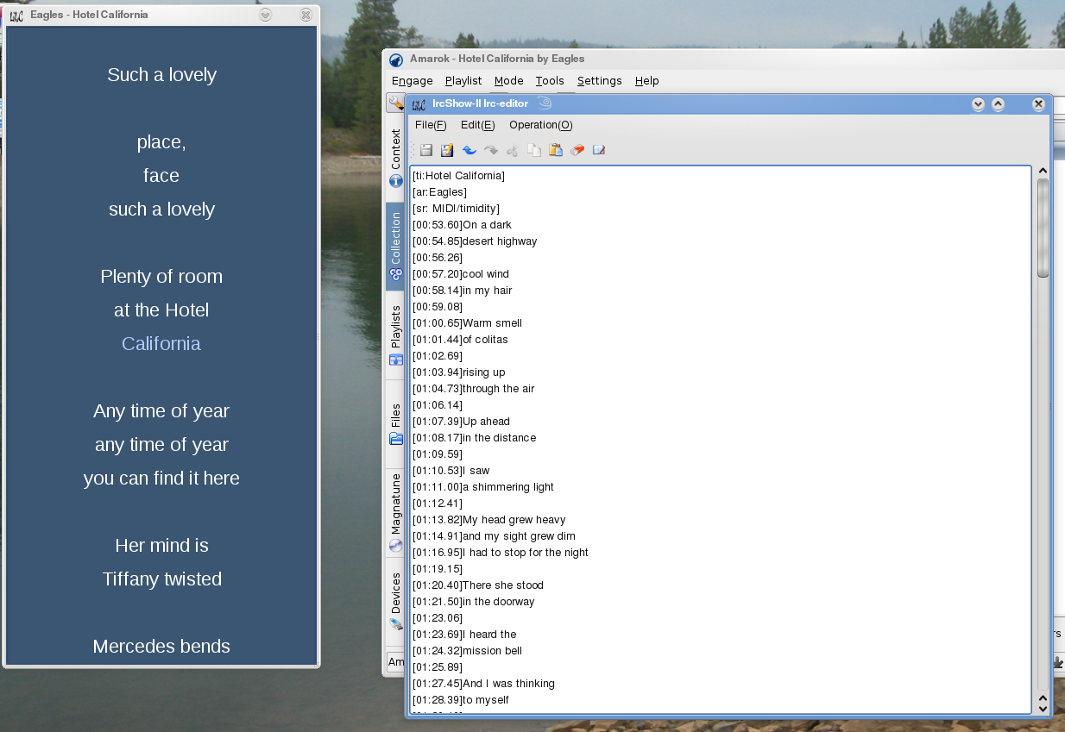Screen dimensions: 1065x732
Task: Click the highlighted "California" line in lyrics window
Action: pos(161,344)
